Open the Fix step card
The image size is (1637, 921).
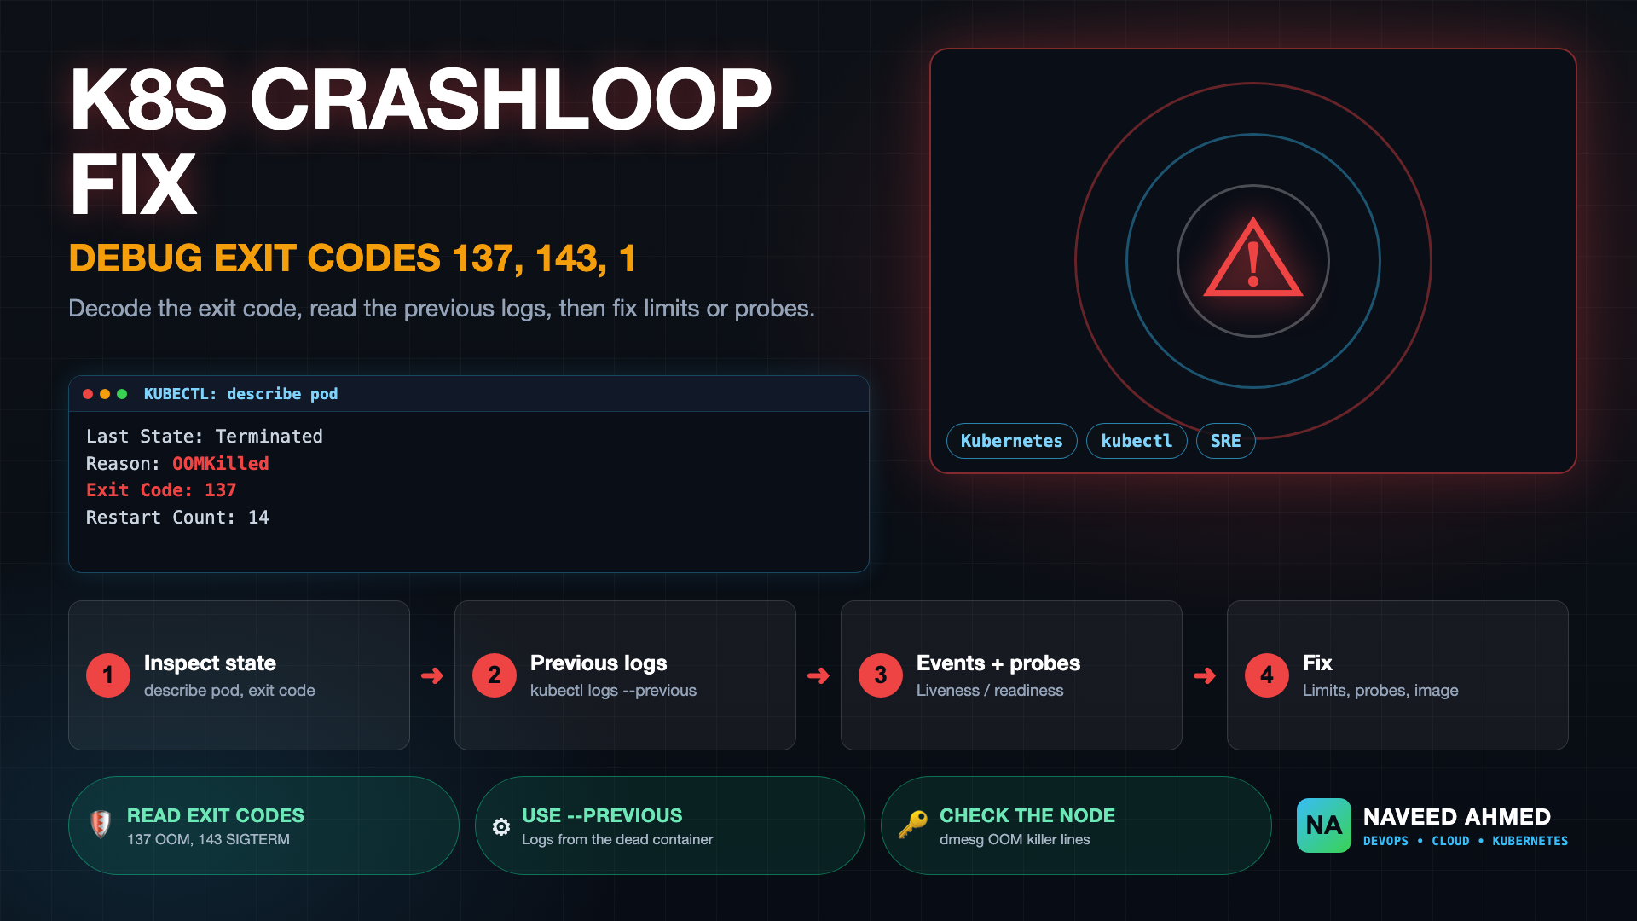pyautogui.click(x=1397, y=675)
